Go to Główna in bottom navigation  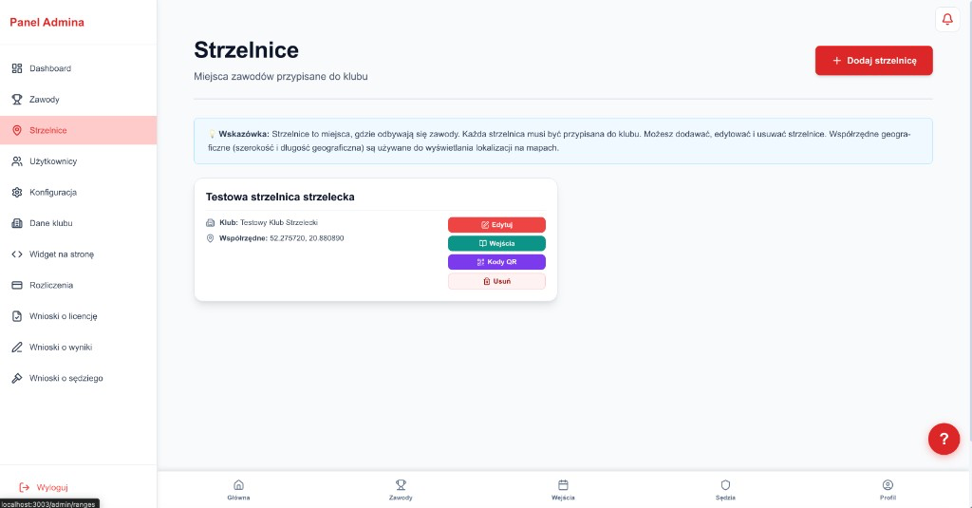click(238, 489)
